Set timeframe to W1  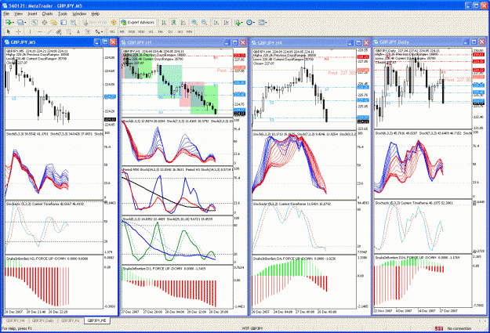click(x=180, y=31)
